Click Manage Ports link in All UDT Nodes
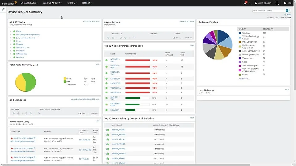 click(x=89, y=22)
